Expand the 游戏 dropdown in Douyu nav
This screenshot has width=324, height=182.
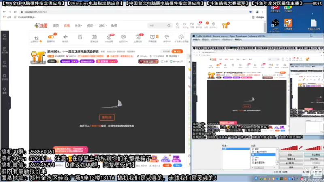(x=103, y=25)
